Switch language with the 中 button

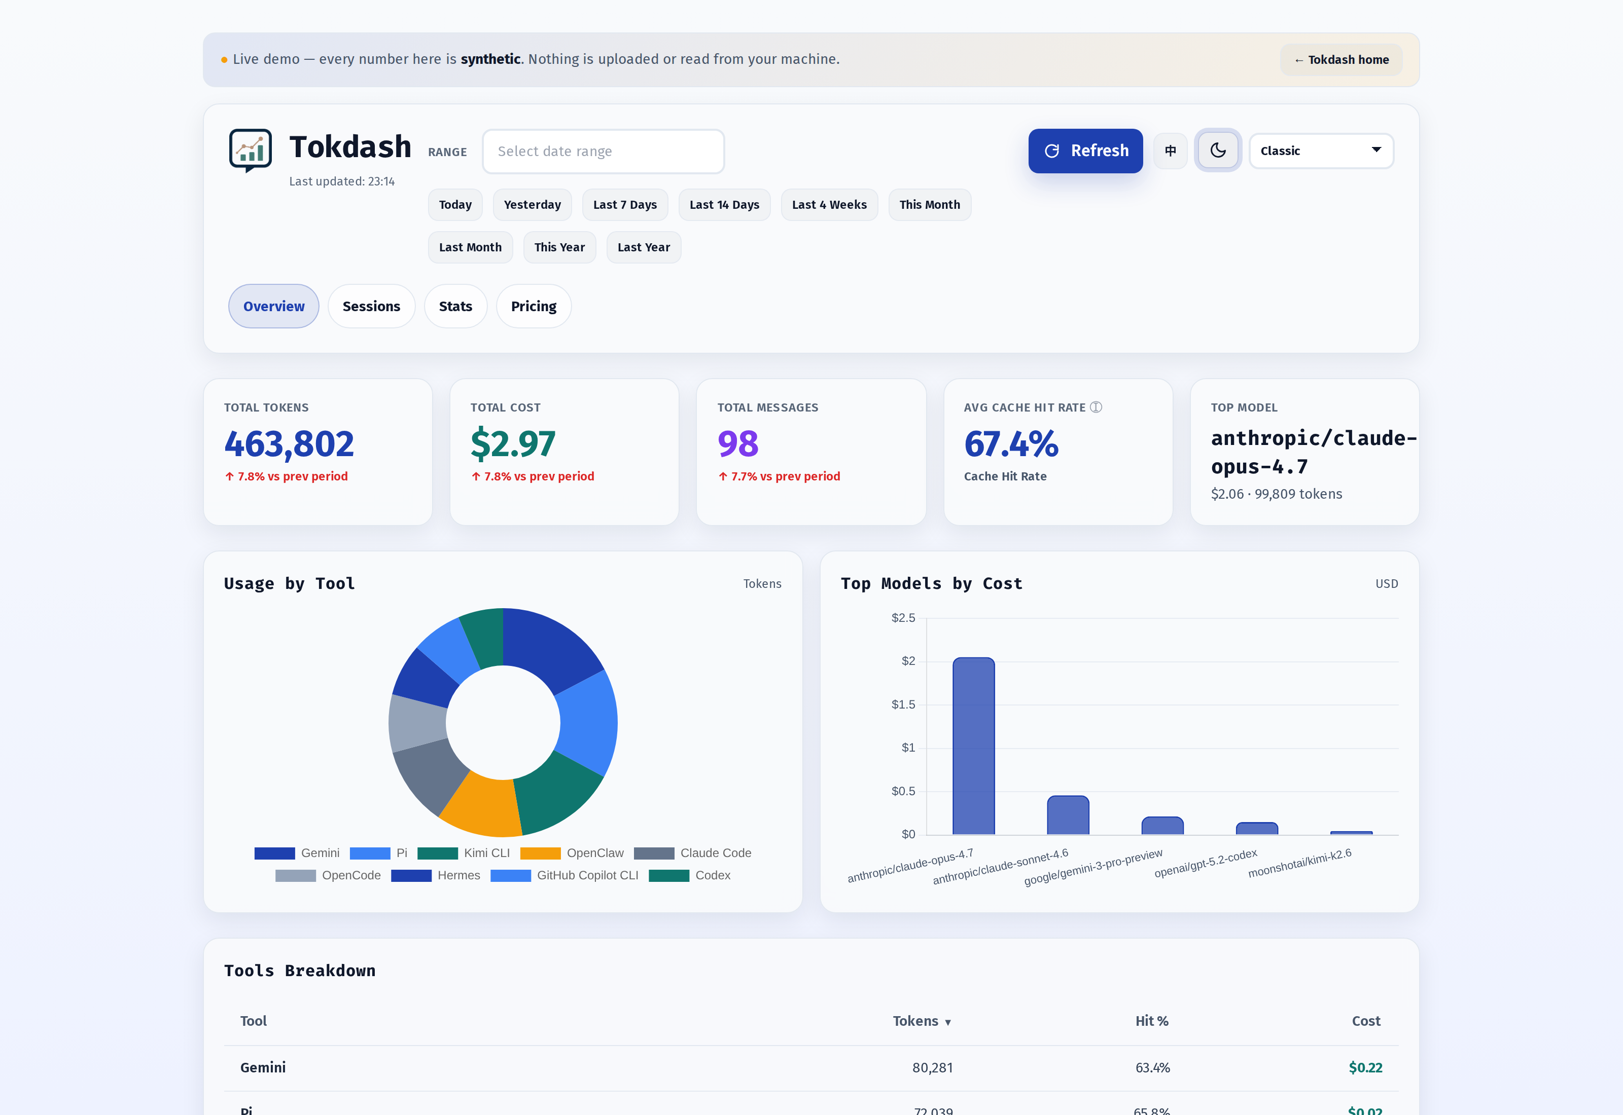(1170, 151)
